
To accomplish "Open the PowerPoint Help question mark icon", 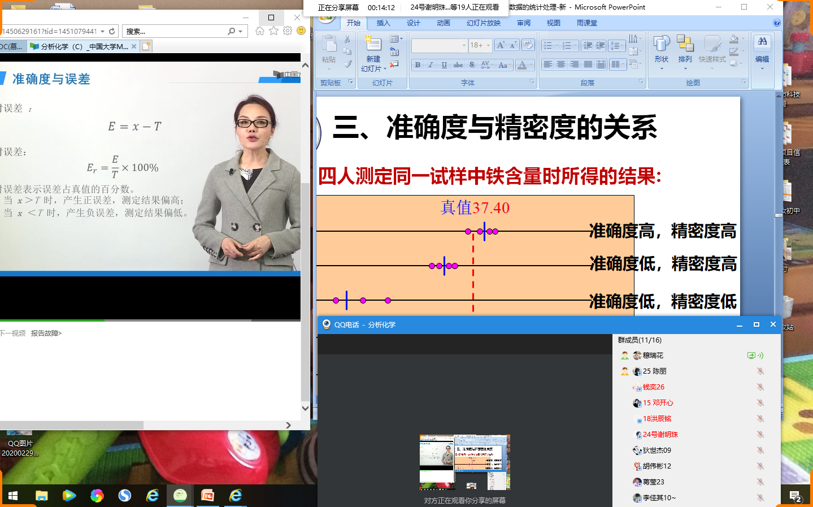I will click(x=777, y=23).
